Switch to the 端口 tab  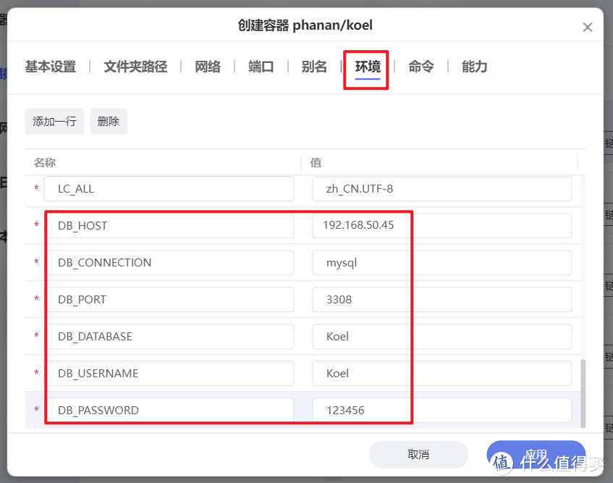point(261,66)
